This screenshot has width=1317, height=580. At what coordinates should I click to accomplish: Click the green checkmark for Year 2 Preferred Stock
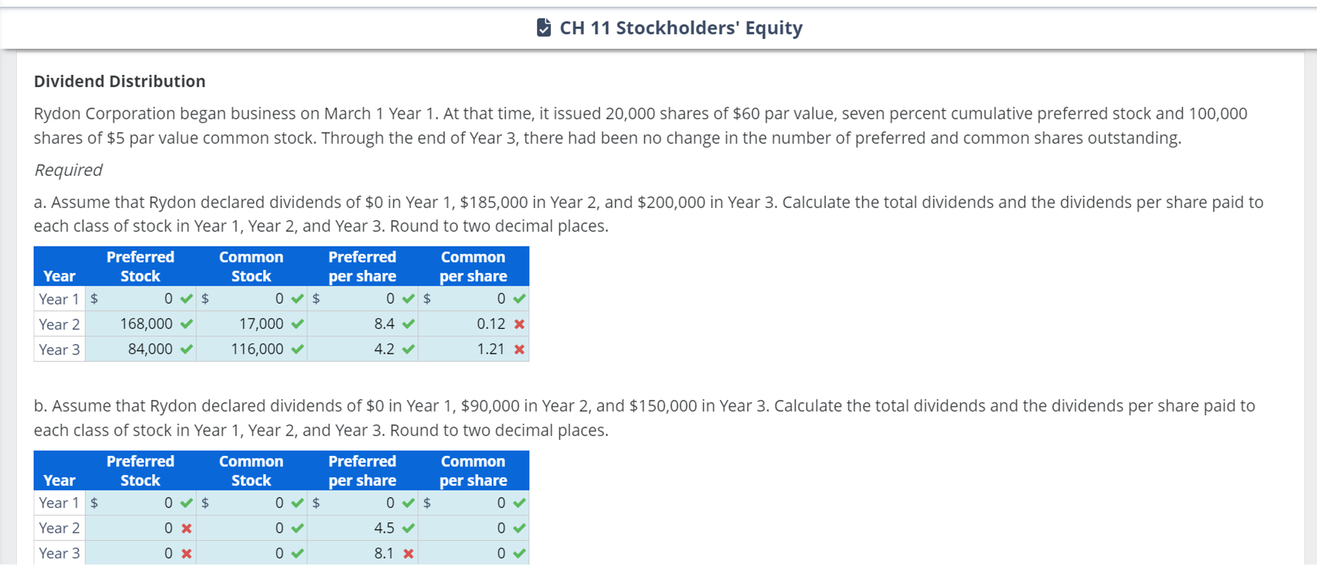186,324
